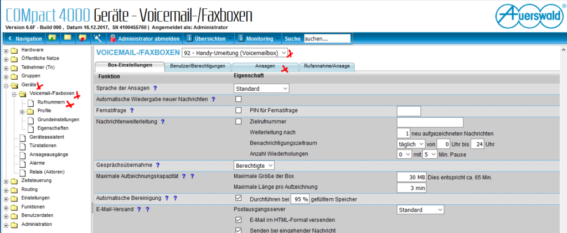567x233 pixels.
Task: Open the Min. Pause minutes dropdown
Action: click(x=430, y=154)
